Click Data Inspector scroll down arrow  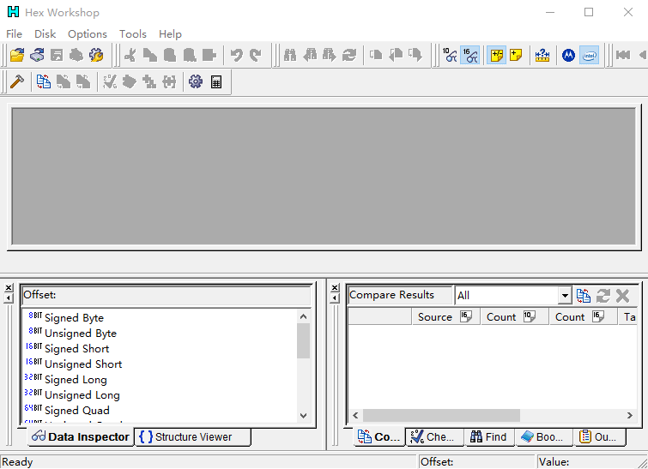[x=303, y=415]
